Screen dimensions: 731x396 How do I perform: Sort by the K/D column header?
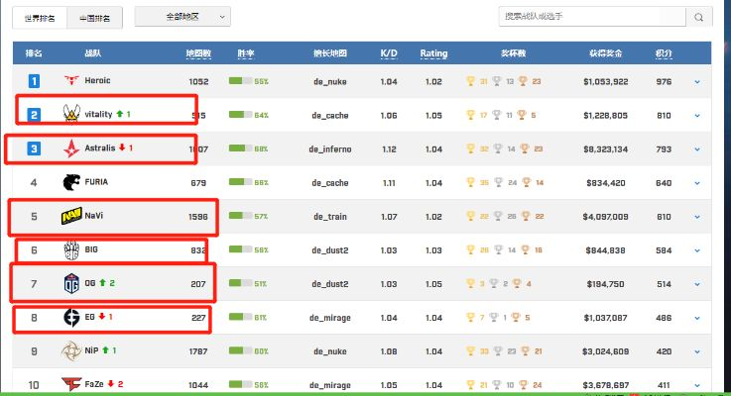(x=389, y=53)
